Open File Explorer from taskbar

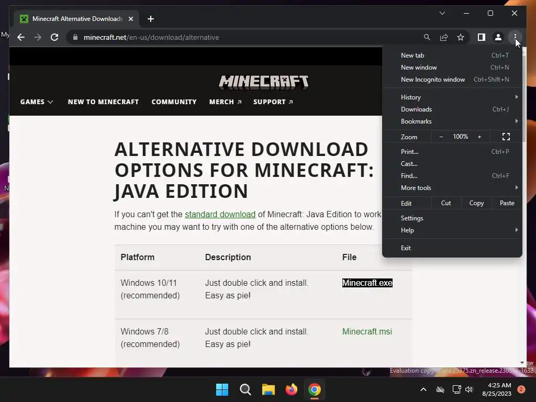(x=269, y=389)
